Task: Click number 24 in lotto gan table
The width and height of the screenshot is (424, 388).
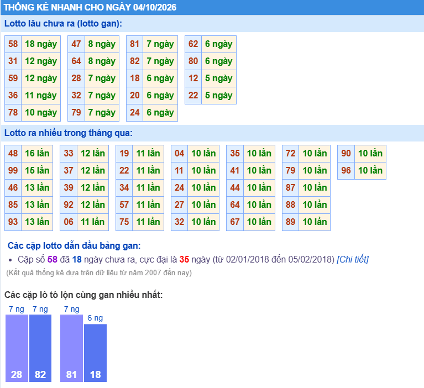Action: pyautogui.click(x=135, y=113)
